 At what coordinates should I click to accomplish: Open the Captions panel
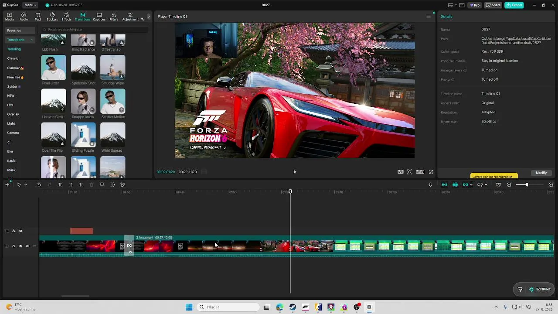[99, 17]
